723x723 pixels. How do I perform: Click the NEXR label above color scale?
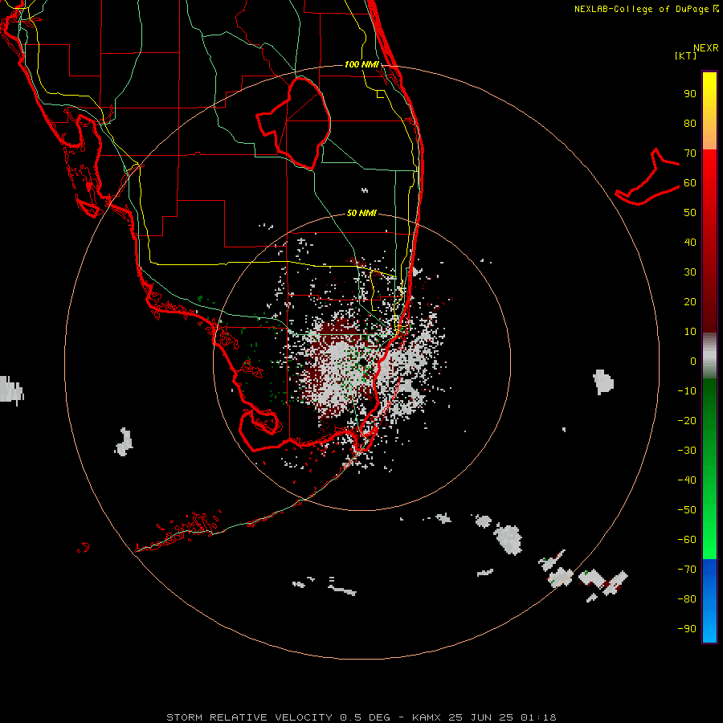click(705, 48)
